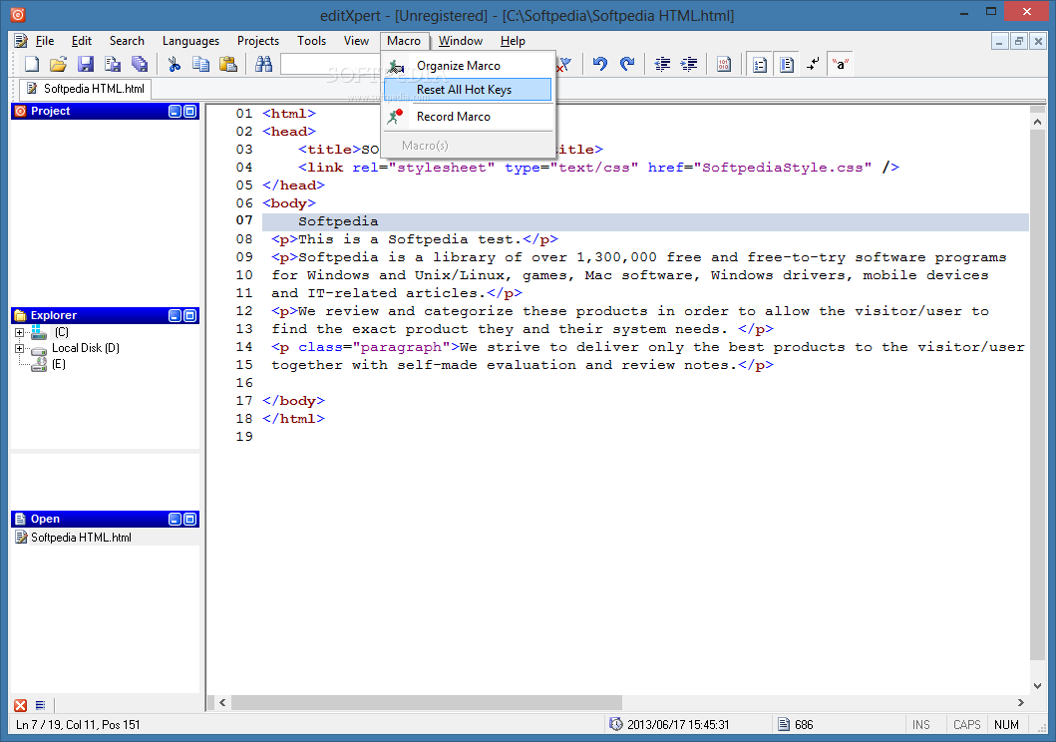1056x742 pixels.
Task: Open the File menu
Action: (45, 41)
